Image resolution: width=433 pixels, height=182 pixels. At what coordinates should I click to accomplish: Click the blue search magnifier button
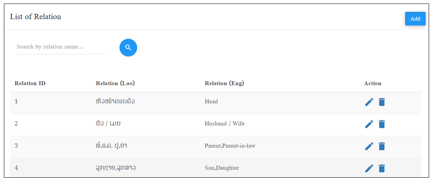128,47
